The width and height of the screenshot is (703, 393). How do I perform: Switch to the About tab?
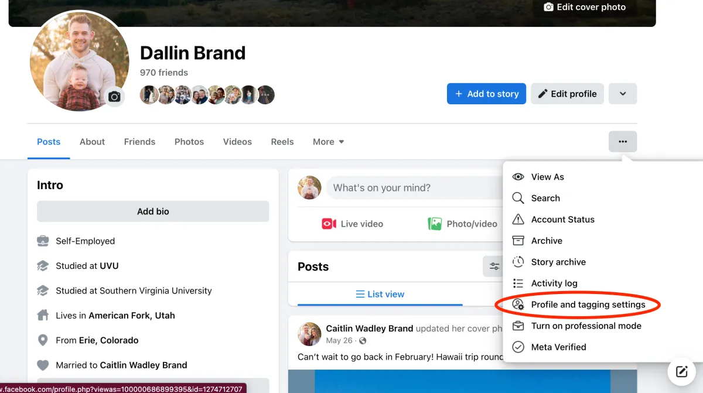pyautogui.click(x=92, y=142)
